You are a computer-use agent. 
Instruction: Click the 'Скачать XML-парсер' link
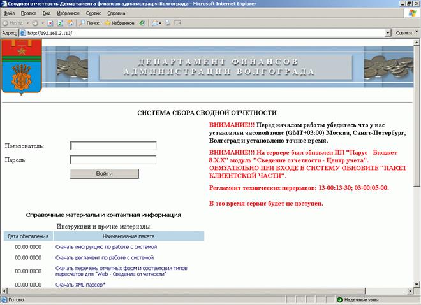point(80,285)
